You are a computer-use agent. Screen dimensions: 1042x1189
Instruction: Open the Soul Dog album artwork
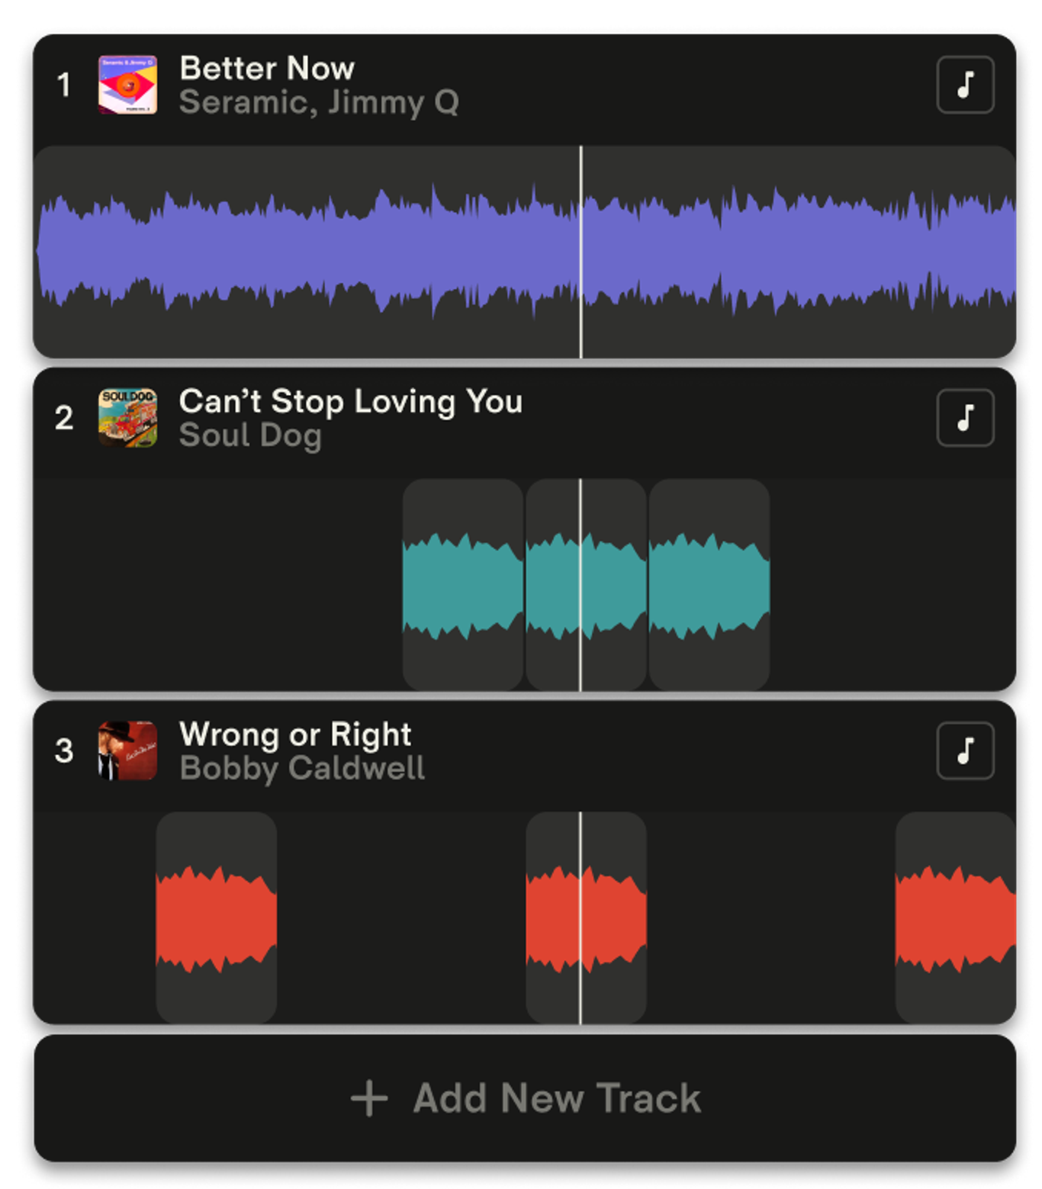pyautogui.click(x=128, y=418)
